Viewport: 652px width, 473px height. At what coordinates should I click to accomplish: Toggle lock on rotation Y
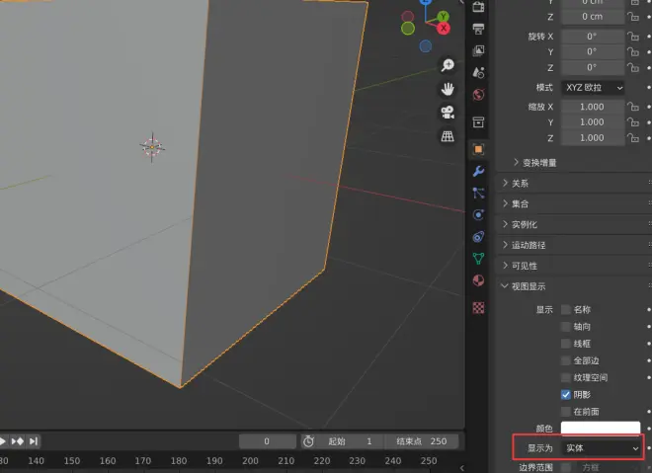(x=633, y=52)
